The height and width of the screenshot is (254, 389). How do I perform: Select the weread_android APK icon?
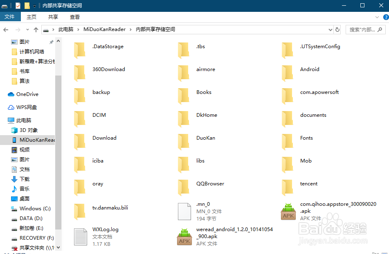click(184, 237)
